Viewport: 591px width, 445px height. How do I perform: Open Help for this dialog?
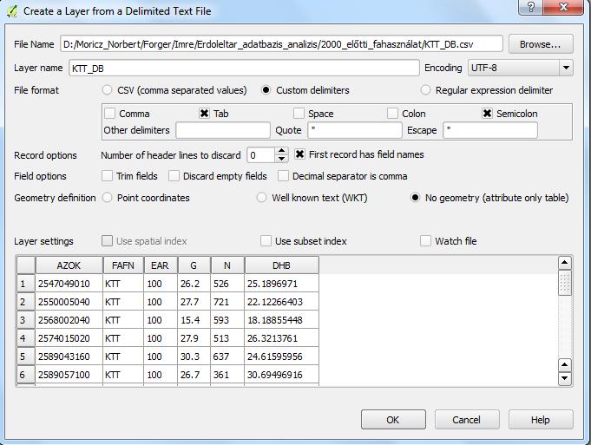(x=541, y=419)
